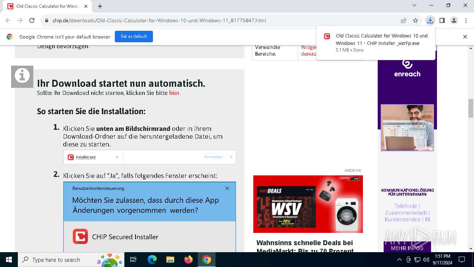This screenshot has width=474, height=267.
Task: Open the tab search dropdown chevron
Action: point(414,5)
